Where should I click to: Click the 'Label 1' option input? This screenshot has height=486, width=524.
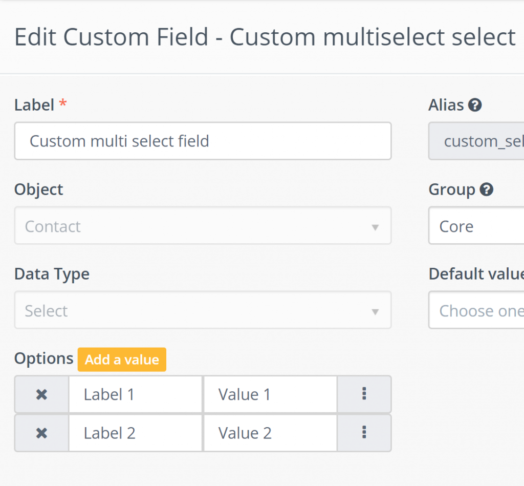pos(136,394)
